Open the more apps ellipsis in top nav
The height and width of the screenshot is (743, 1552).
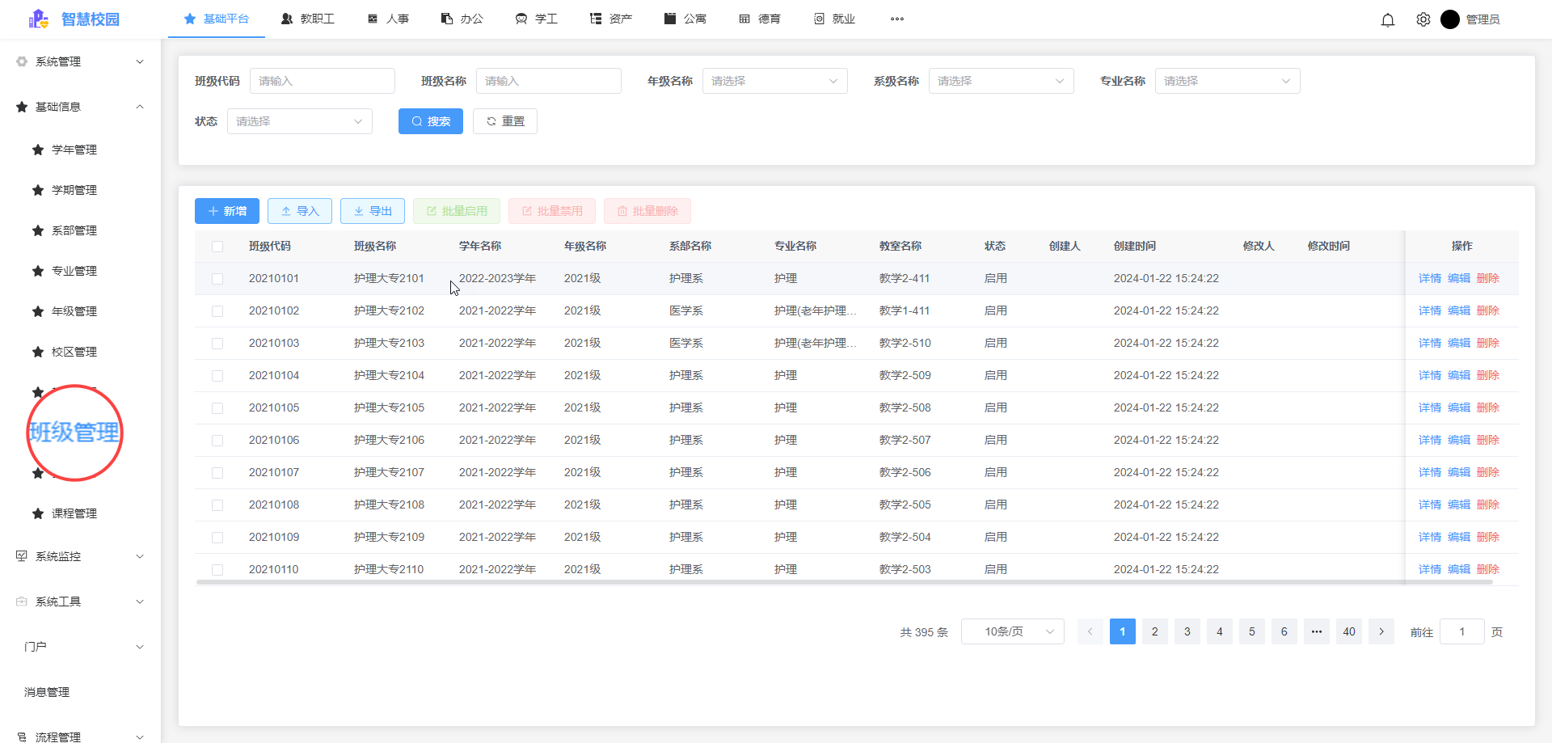896,19
